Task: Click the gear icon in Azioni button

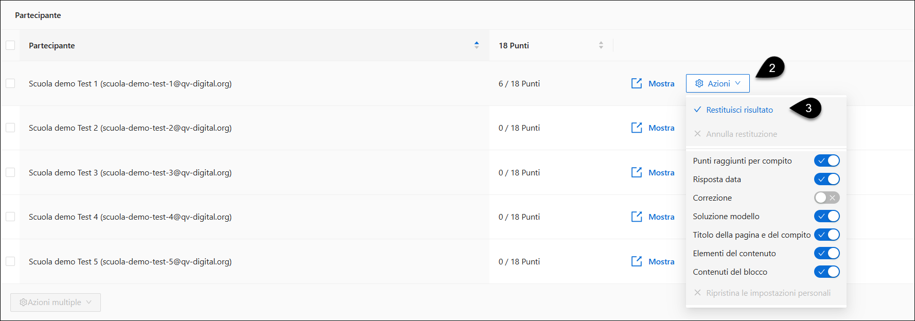Action: click(699, 83)
